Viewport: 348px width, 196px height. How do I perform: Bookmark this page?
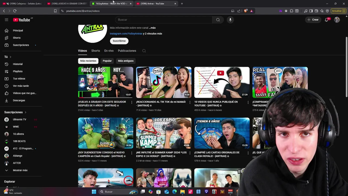coord(55,11)
